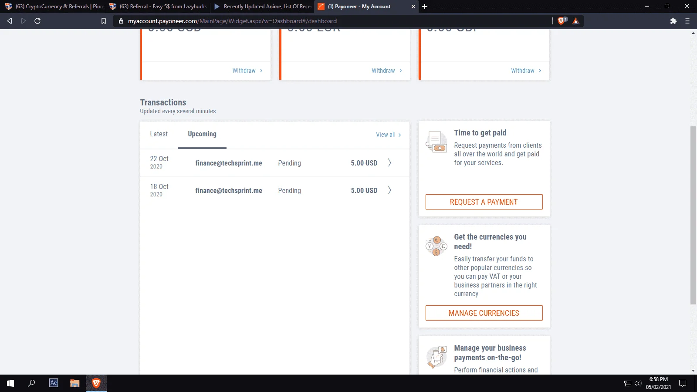The width and height of the screenshot is (697, 392).
Task: Click finance@techsprint.me in 18 Oct row
Action: click(x=229, y=191)
